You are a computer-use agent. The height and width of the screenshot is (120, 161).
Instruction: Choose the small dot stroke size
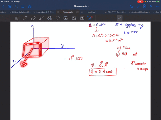[111, 18]
